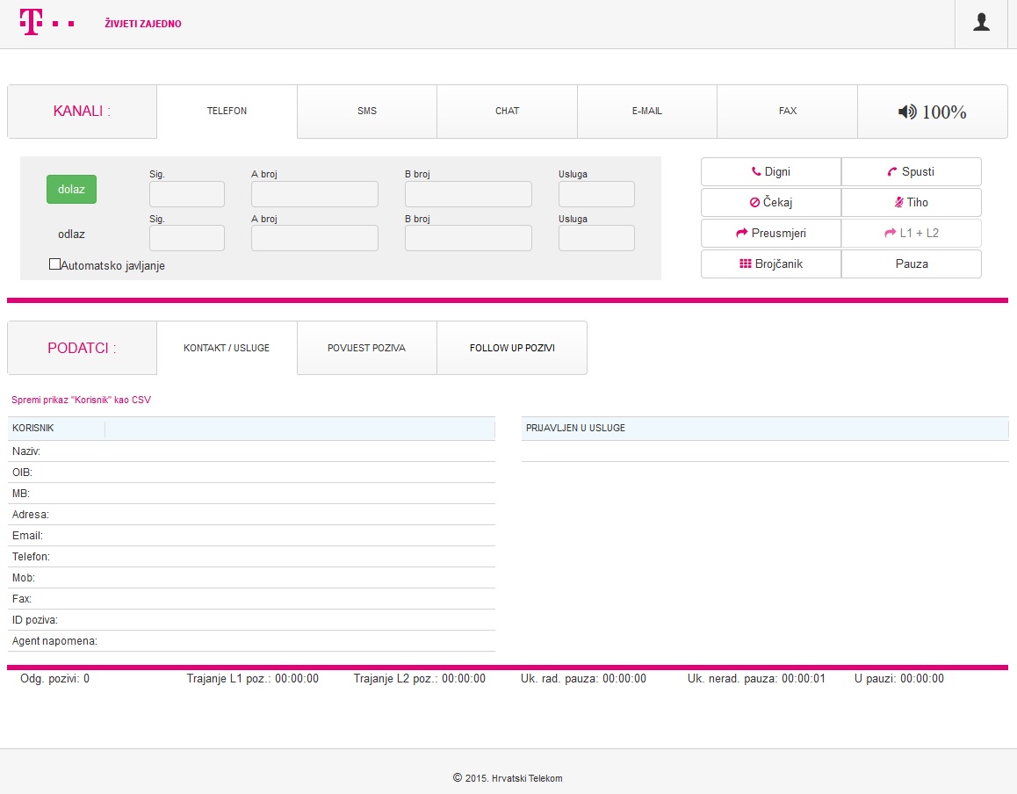Enable the Automatsko javljanje checkbox
The width and height of the screenshot is (1017, 794).
[x=55, y=263]
